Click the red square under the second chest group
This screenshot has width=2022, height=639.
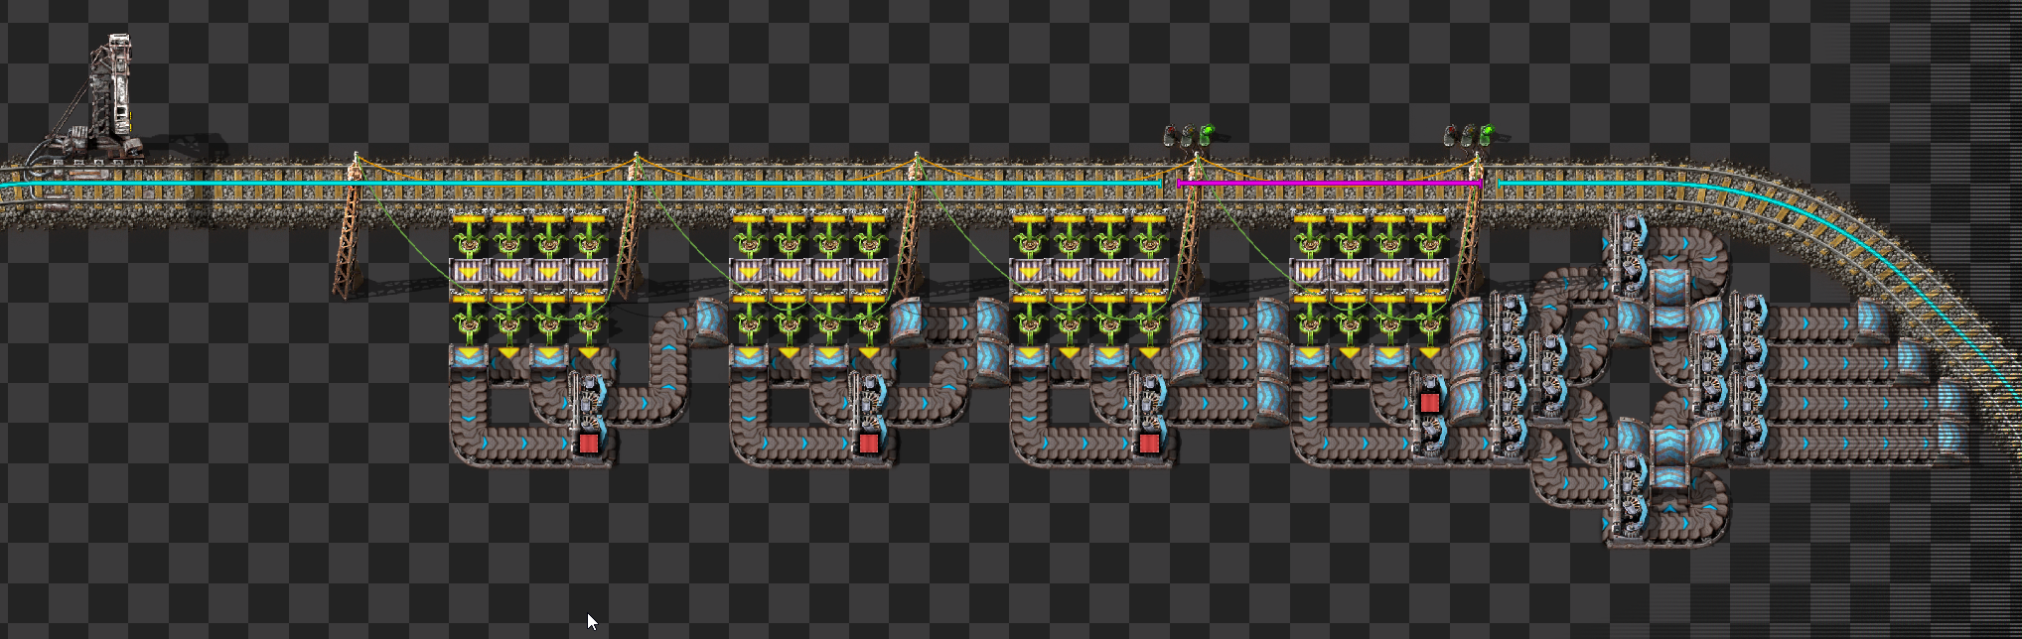coord(868,443)
